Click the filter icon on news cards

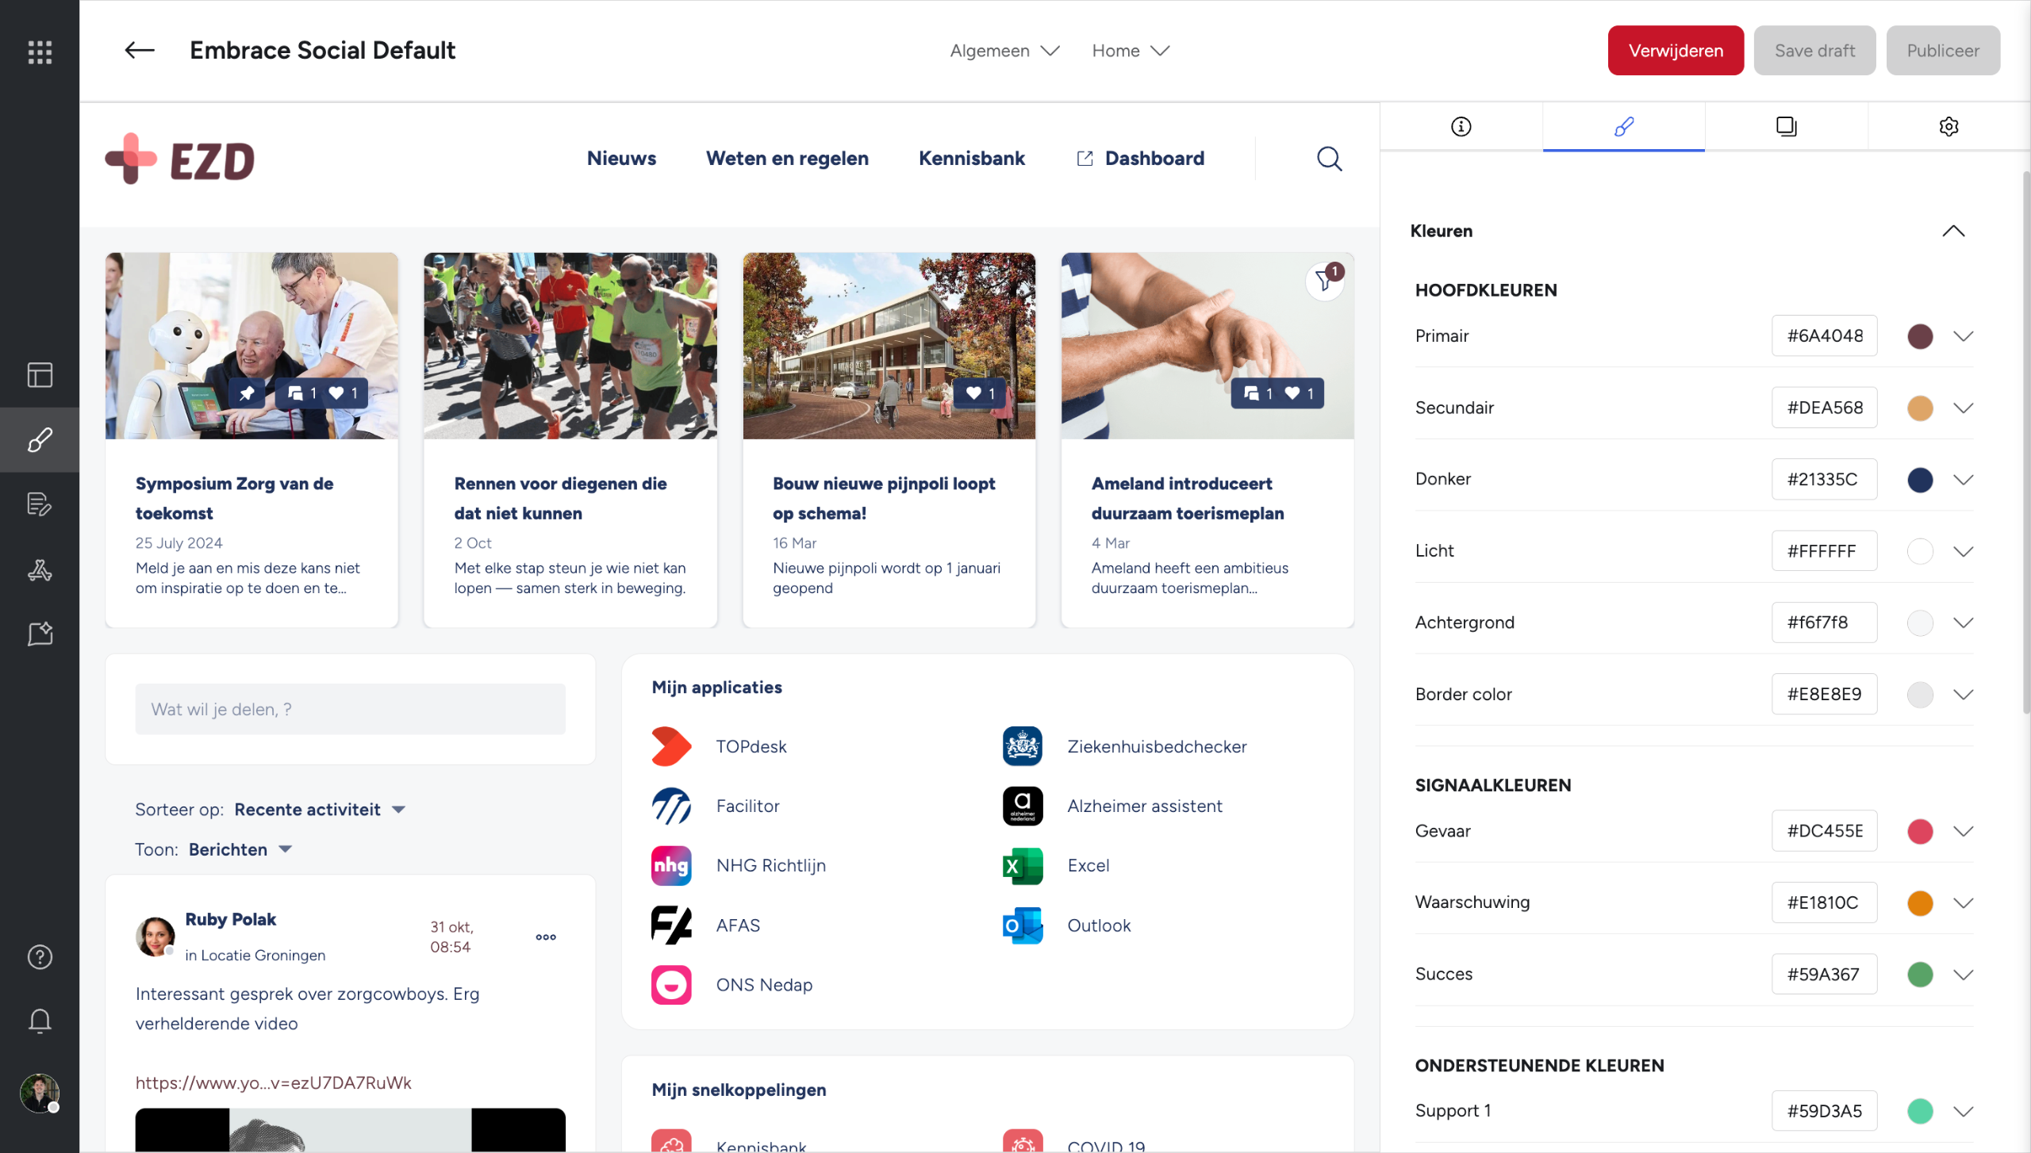click(1324, 282)
